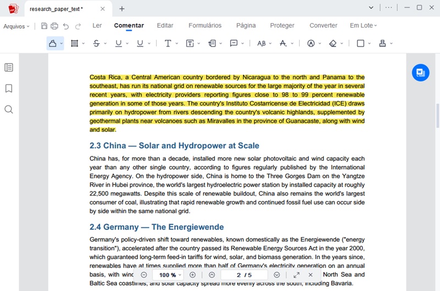Expand Squiggly Underline options arrow

[x=149, y=43]
